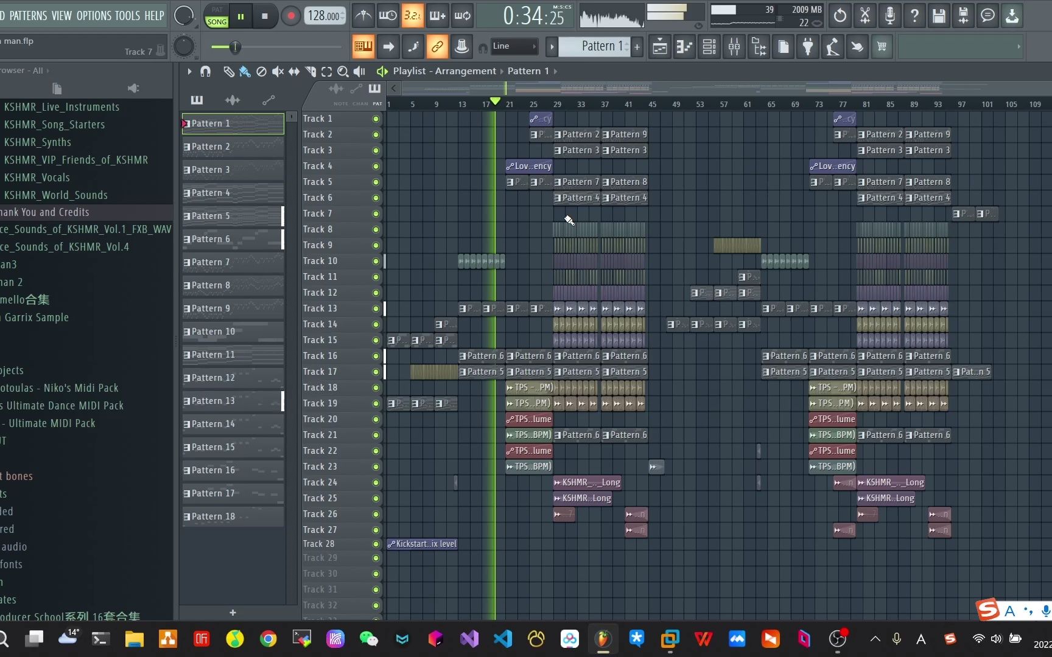Toggle the recording countdown 3.2.1 button

(x=412, y=16)
